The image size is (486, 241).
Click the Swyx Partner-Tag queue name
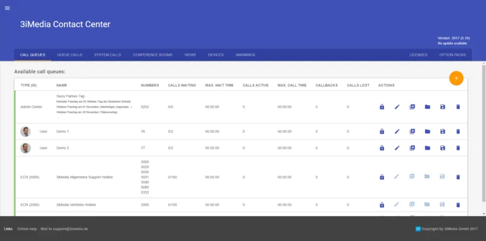coord(71,96)
